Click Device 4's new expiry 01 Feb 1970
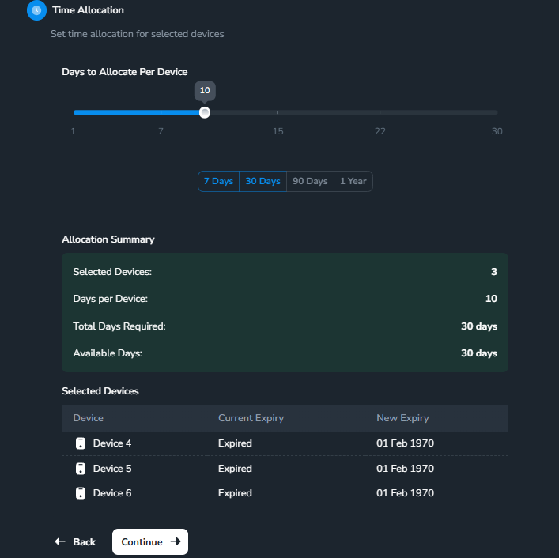This screenshot has width=559, height=558. 405,443
